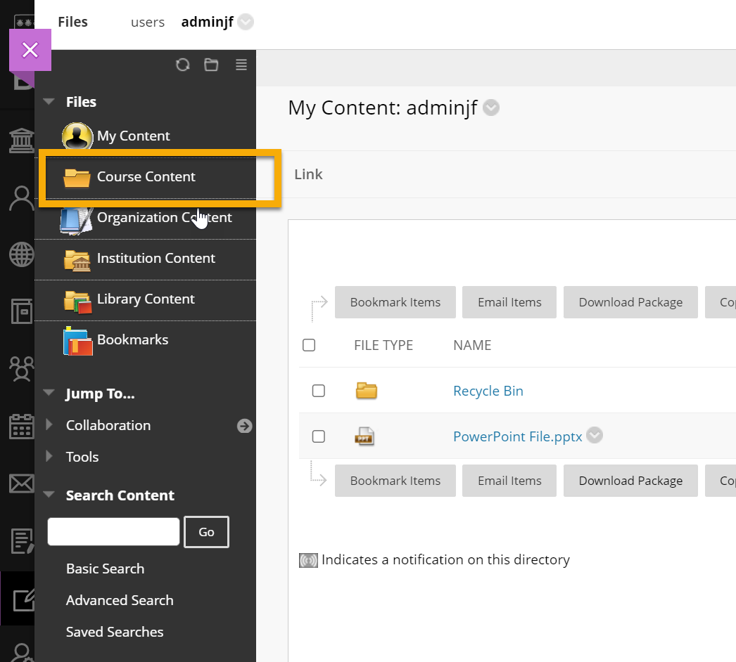Open the calendar icon in left navigation
736x662 pixels.
pyautogui.click(x=21, y=426)
